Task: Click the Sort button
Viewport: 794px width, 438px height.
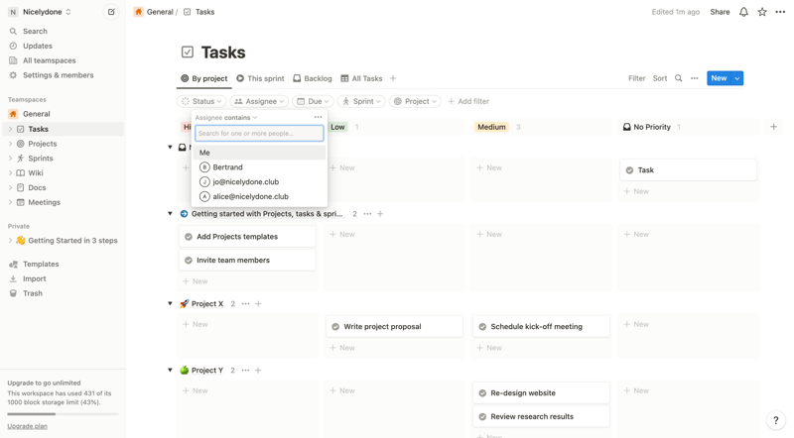Action: click(660, 78)
